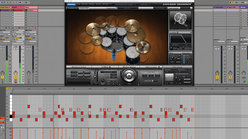248x139 pixels.
Task: Open the Tool Settings dropdown
Action: coord(160,8)
